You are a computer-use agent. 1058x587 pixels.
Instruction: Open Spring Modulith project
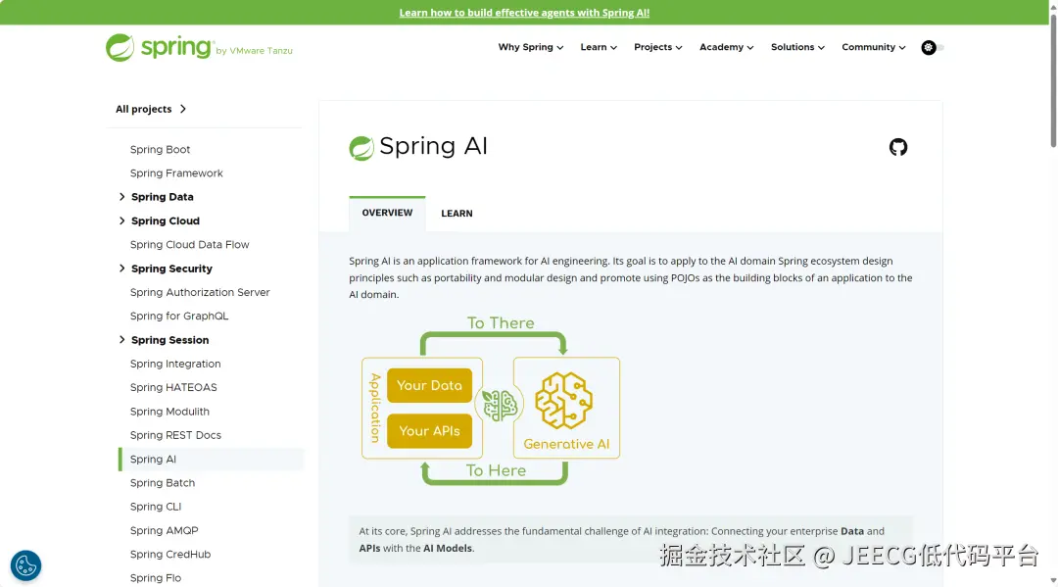169,412
